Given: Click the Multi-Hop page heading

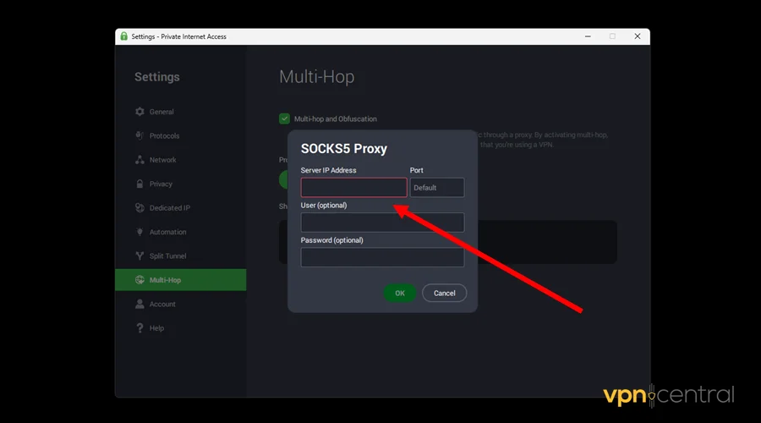Looking at the screenshot, I should (x=316, y=77).
